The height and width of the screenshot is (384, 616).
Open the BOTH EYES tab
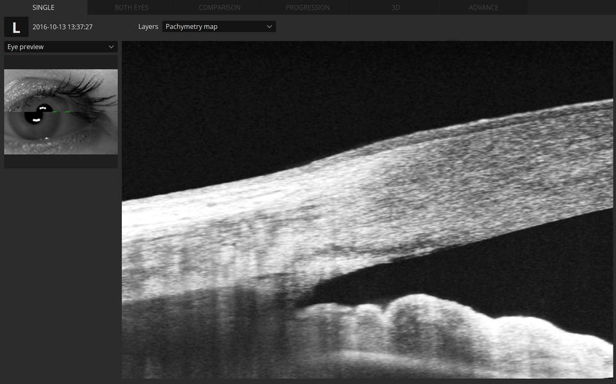point(131,8)
